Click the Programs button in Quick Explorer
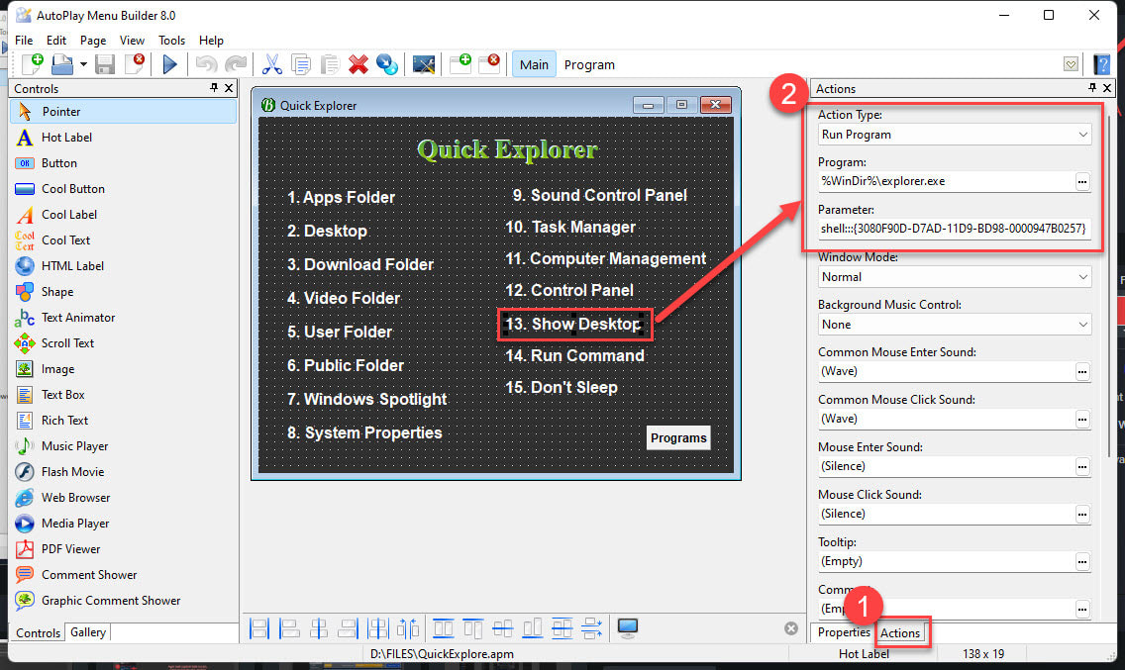Viewport: 1125px width, 670px height. 678,437
